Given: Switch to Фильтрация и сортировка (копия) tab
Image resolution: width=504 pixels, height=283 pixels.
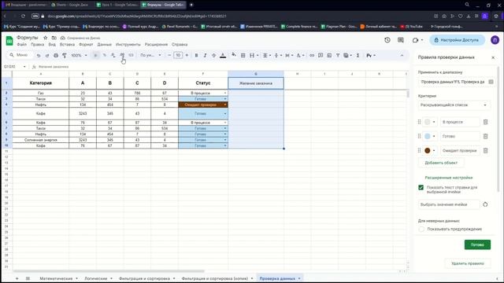Looking at the screenshot, I should pyautogui.click(x=215, y=278).
